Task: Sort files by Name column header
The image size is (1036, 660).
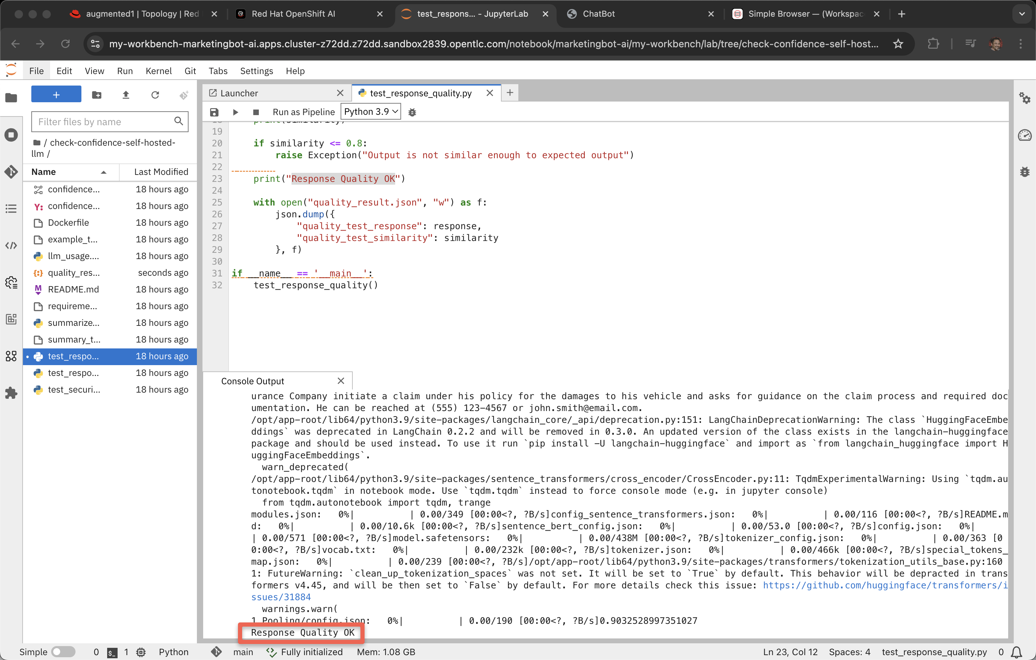Action: [44, 172]
